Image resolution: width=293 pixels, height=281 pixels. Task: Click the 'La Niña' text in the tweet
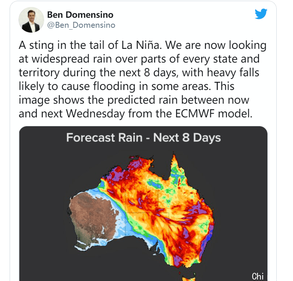141,45
